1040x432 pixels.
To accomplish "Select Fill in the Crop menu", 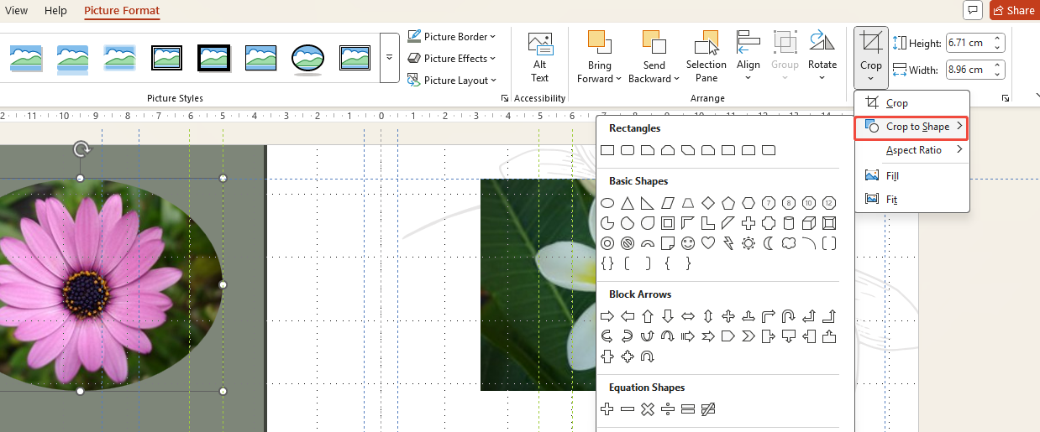I will pyautogui.click(x=892, y=176).
